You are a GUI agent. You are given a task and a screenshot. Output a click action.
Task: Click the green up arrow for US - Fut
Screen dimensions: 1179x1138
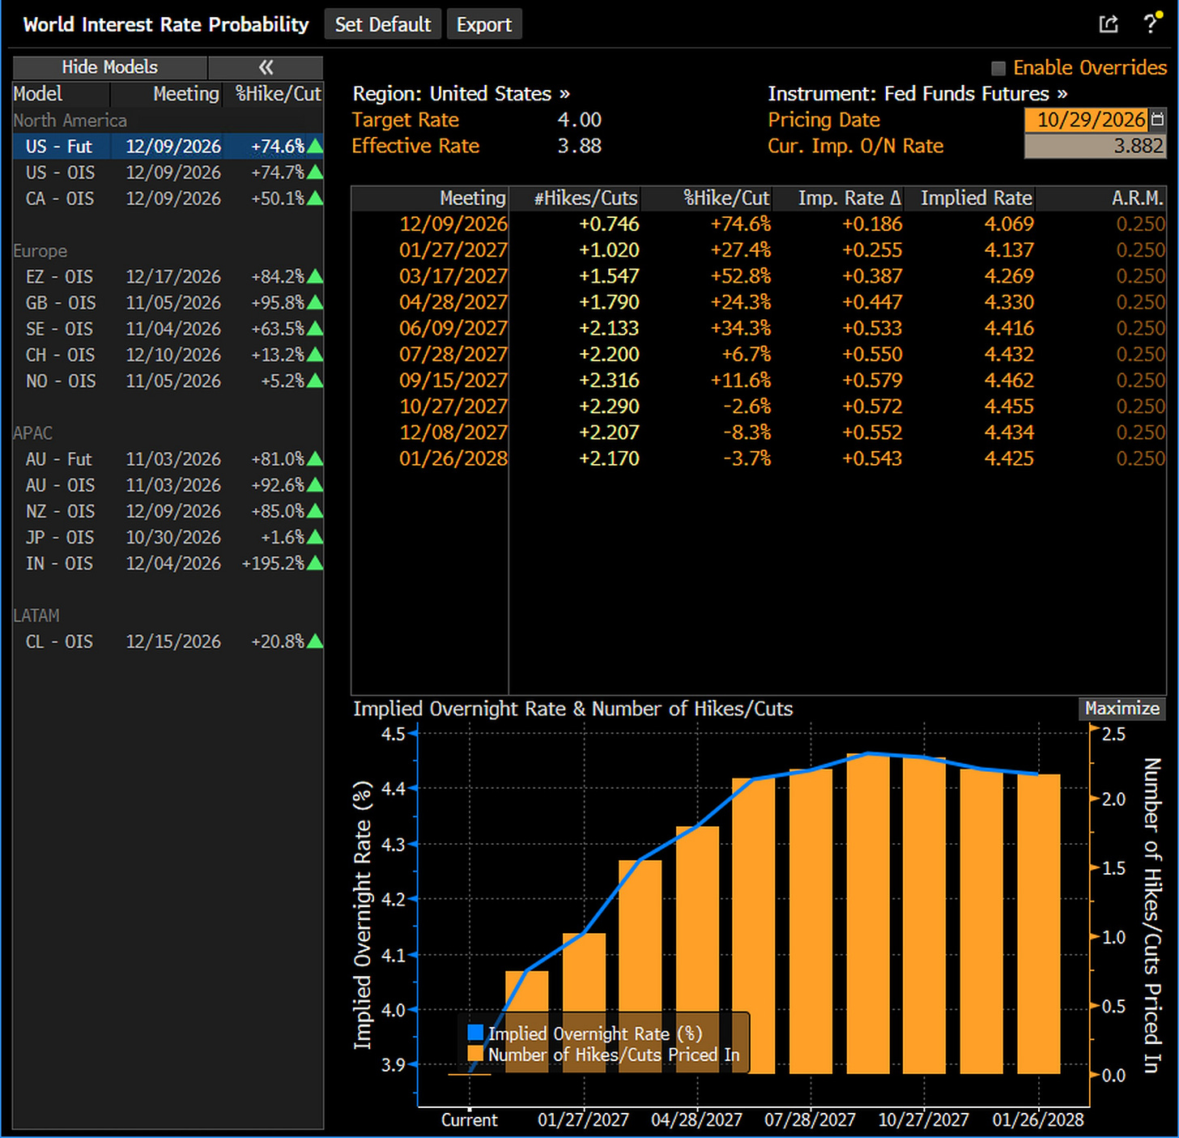[315, 147]
